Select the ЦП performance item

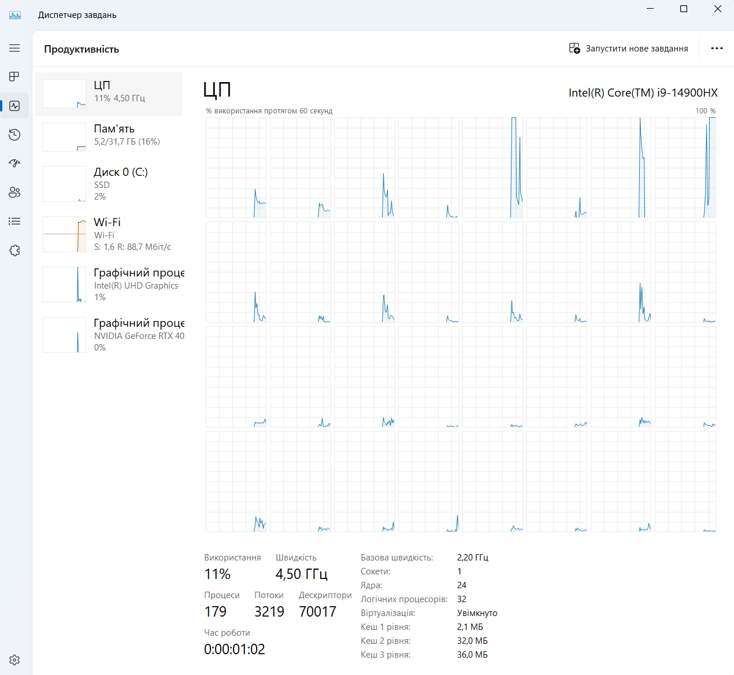109,94
